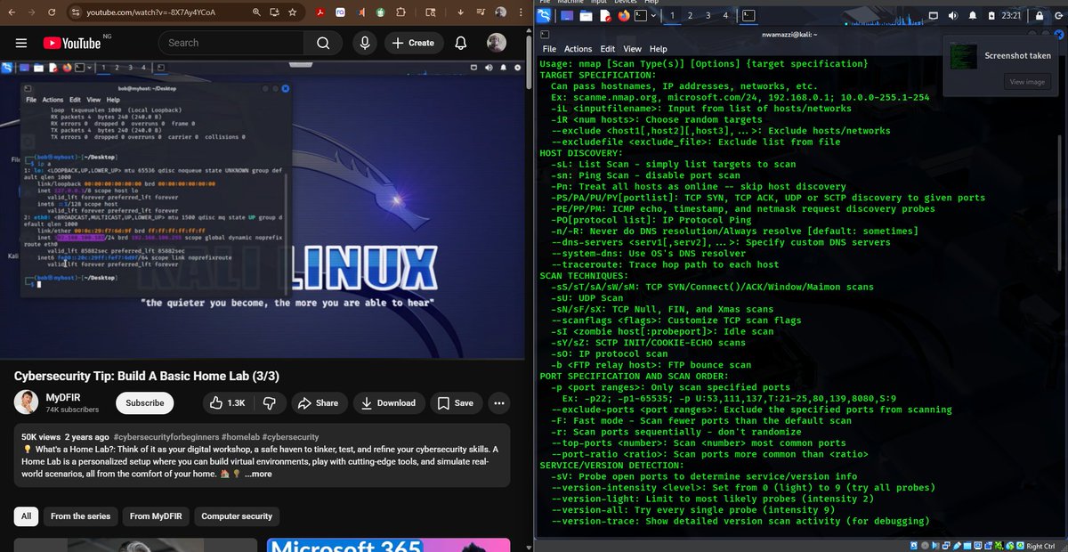Bookmark this page with the star icon

(291, 13)
